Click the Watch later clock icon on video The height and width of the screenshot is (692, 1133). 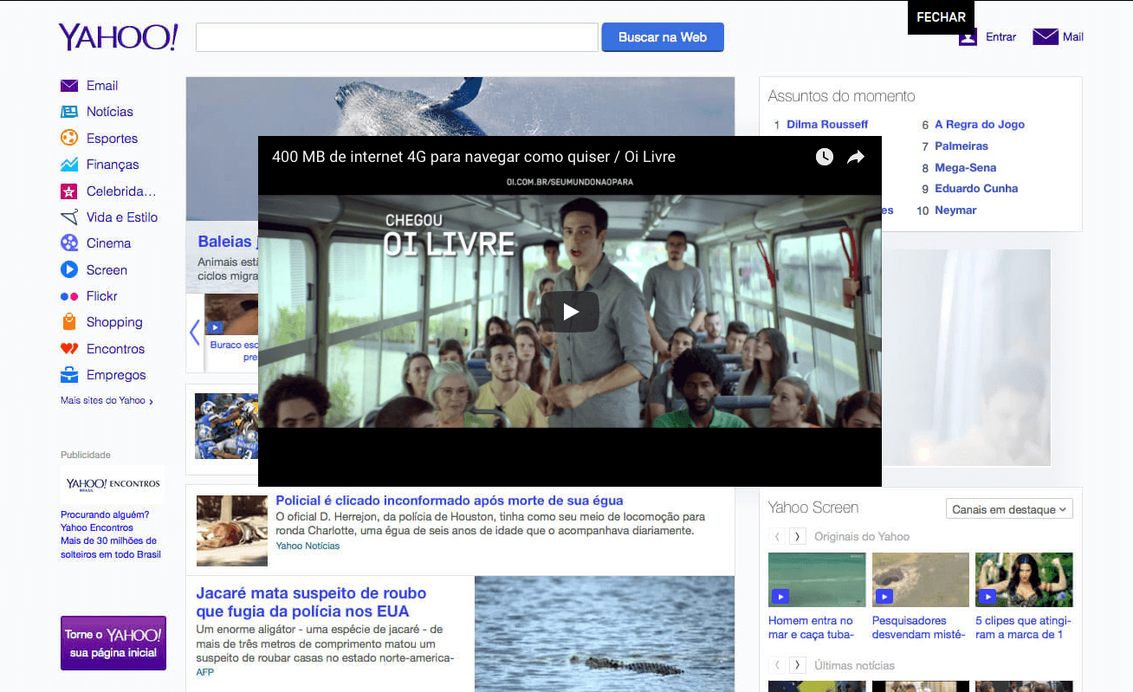coord(825,157)
